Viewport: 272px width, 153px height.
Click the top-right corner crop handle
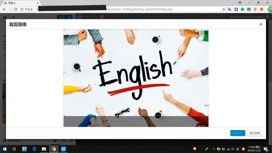tap(208, 30)
